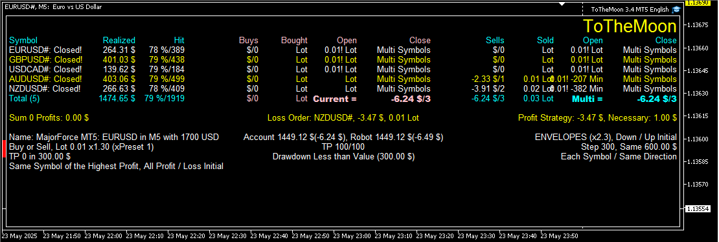Click the Total (5) row label
Viewport: 719px width, 242px height.
(25, 98)
